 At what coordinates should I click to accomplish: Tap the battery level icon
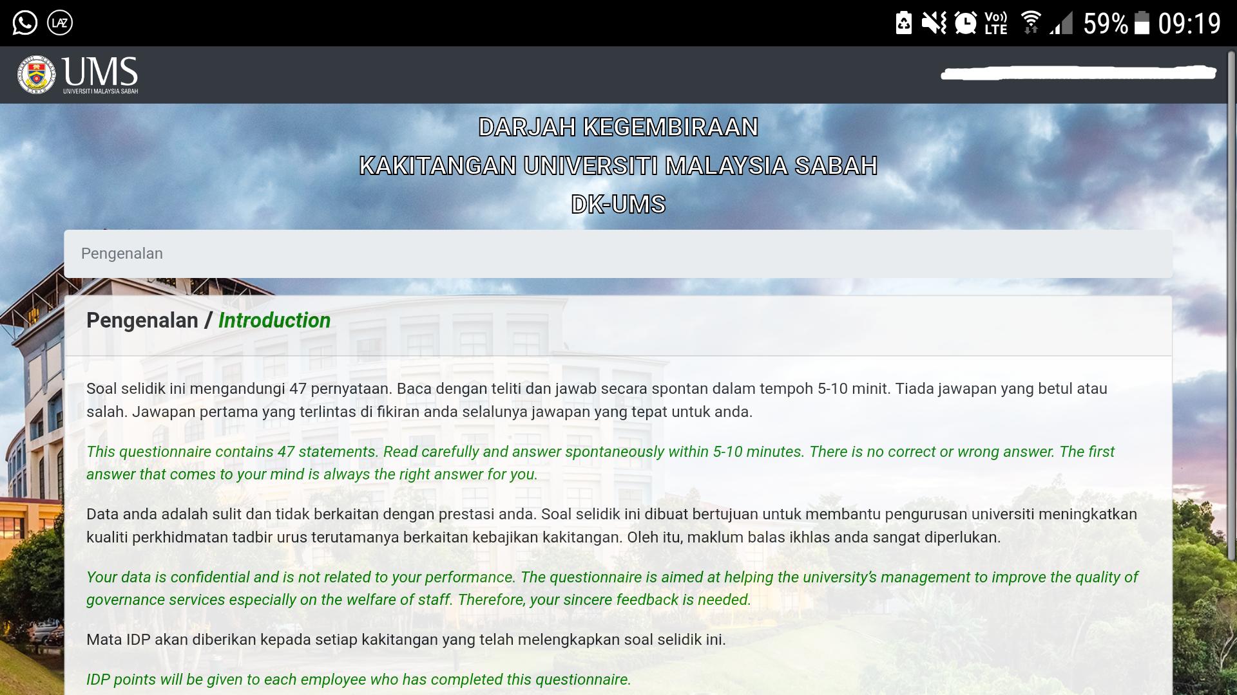pyautogui.click(x=1142, y=23)
